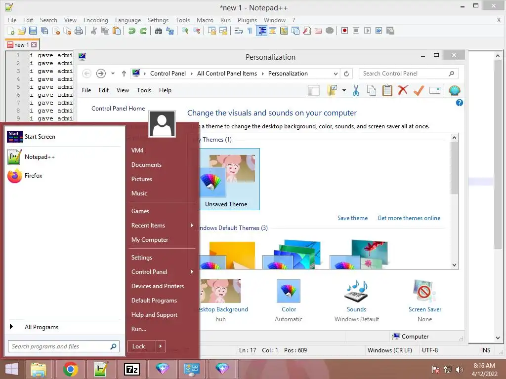Expand Control Panel submenu in Start menu

[162, 272]
